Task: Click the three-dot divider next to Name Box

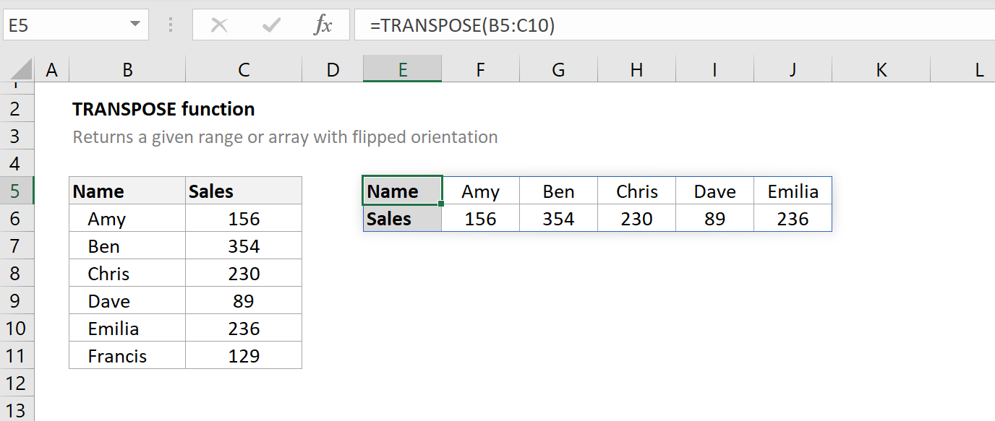Action: pyautogui.click(x=171, y=24)
